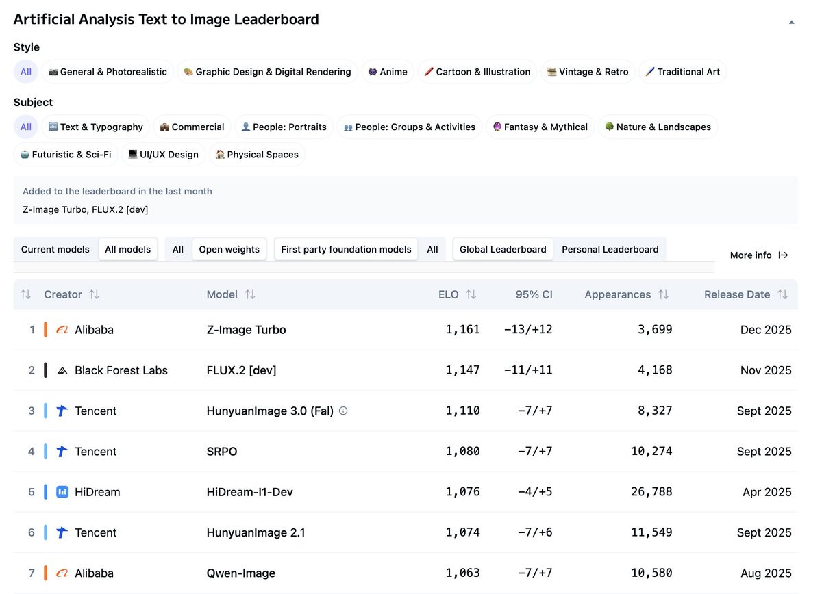Click Tencent logo in HunyuanImage 2.1 row
The width and height of the screenshot is (822, 594).
pyautogui.click(x=62, y=532)
